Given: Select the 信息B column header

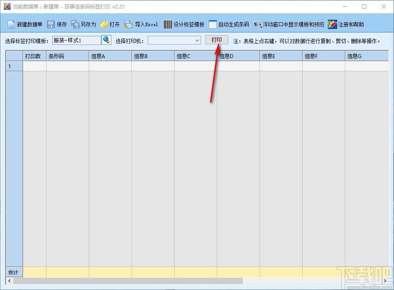Looking at the screenshot, I should coord(153,56).
